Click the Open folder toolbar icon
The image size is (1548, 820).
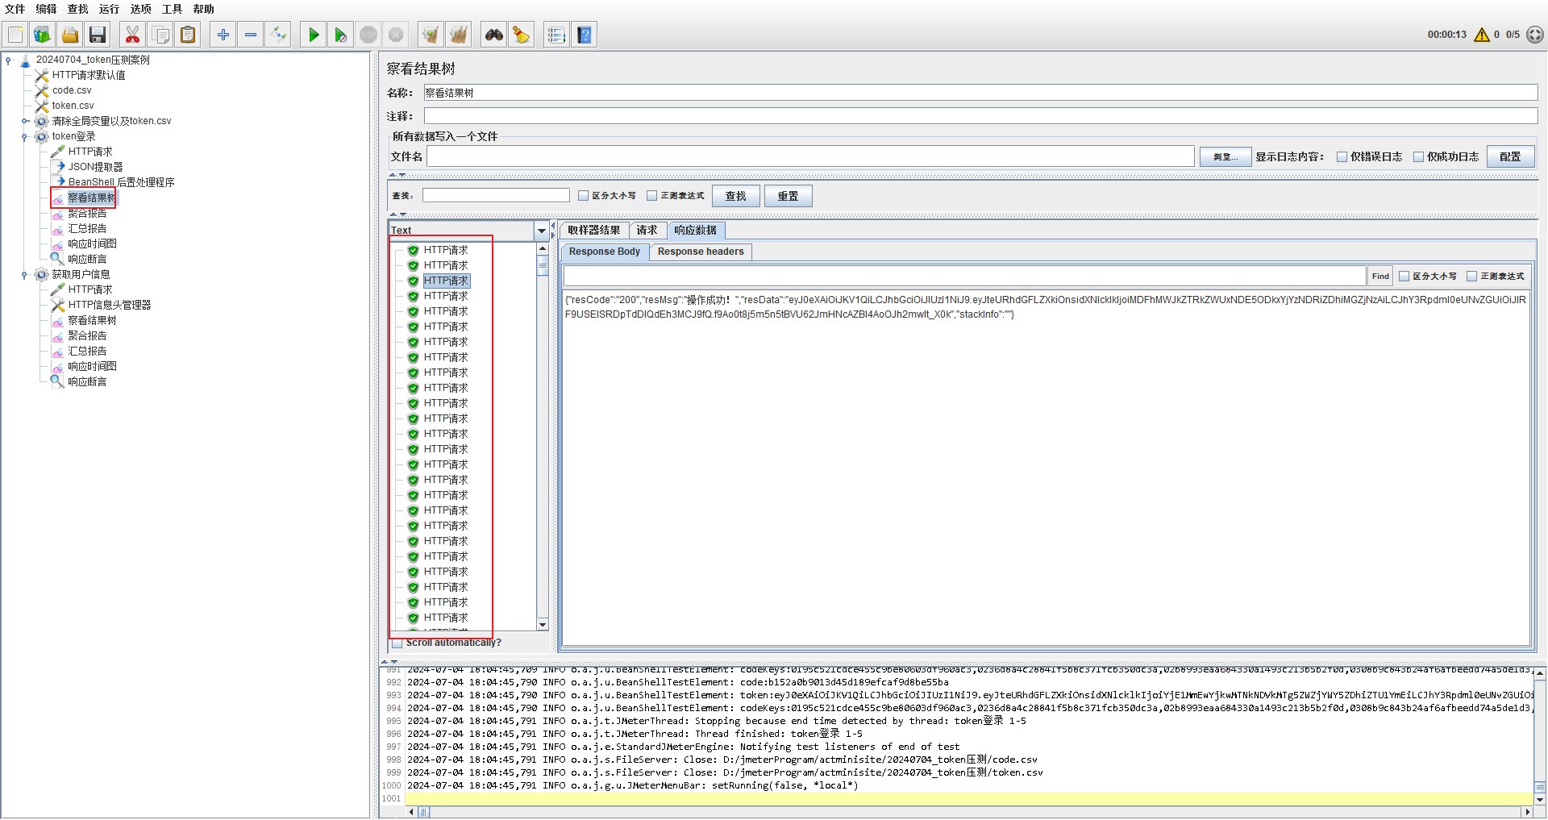(70, 35)
